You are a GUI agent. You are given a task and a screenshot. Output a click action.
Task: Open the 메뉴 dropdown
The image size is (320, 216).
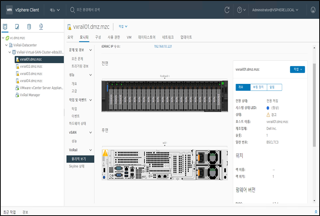pos(55,10)
